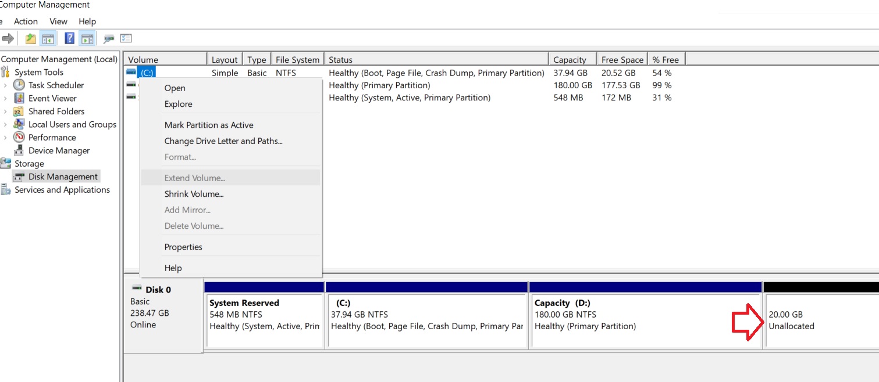Select Disk Management in the tree

[x=63, y=176]
